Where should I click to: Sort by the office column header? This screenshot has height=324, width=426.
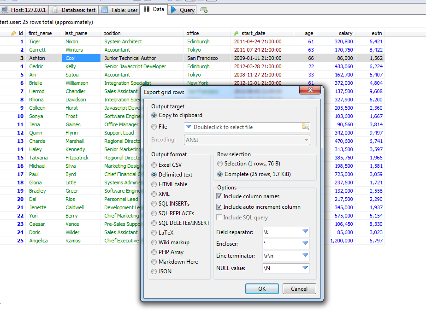[x=207, y=33]
